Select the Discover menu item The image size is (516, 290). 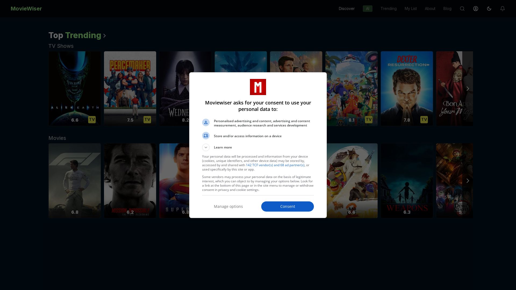point(346,9)
